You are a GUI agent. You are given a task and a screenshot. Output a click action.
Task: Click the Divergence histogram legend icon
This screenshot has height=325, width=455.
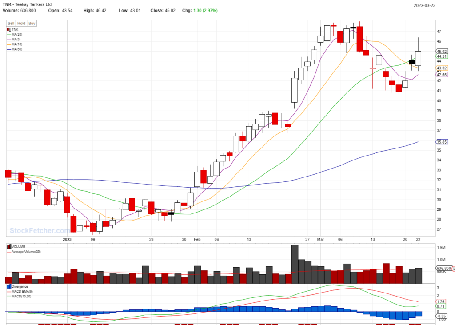[x=9, y=286]
